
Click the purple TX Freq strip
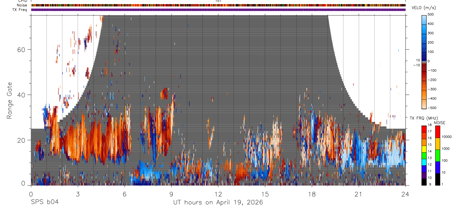tap(218, 10)
